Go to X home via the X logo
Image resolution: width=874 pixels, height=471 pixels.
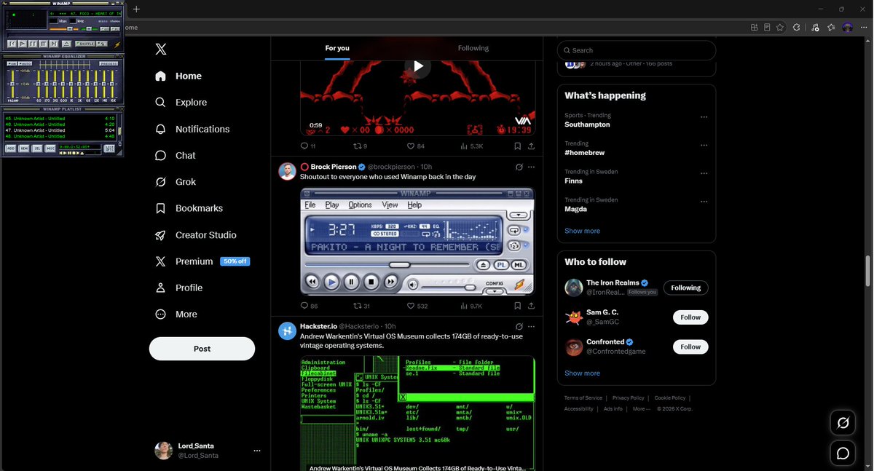click(161, 49)
